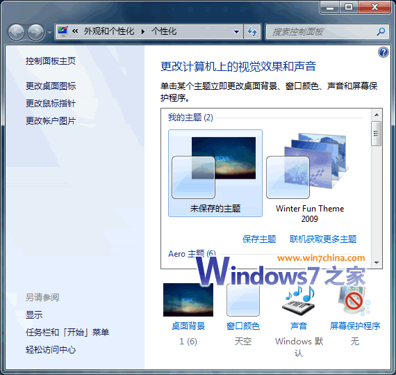Expand the address bar history dropdown

[x=236, y=32]
